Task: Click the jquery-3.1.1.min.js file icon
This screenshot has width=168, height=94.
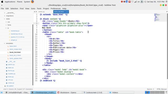Action: (9, 37)
